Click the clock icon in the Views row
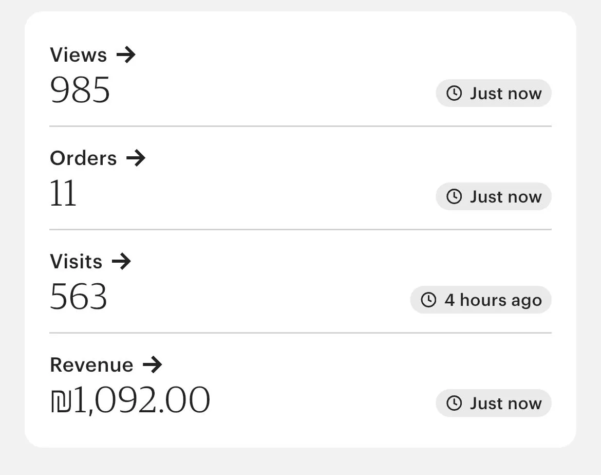 click(454, 93)
